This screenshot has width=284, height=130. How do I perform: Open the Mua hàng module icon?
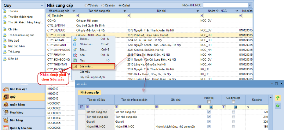point(5,112)
